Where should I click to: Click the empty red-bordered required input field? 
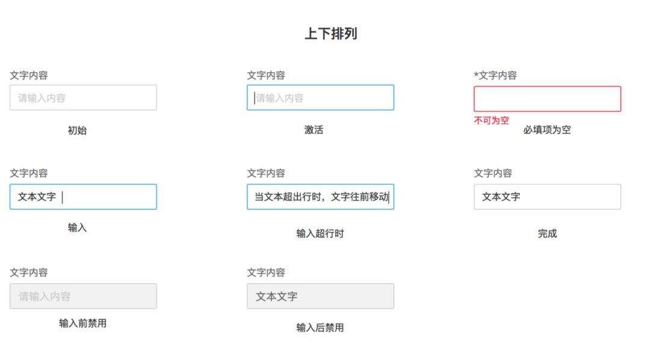pyautogui.click(x=547, y=99)
